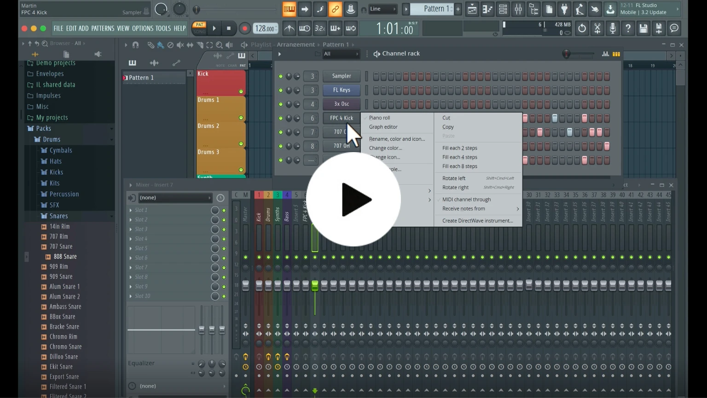Click the selected green mixer track fader
The height and width of the screenshot is (398, 707).
(315, 286)
